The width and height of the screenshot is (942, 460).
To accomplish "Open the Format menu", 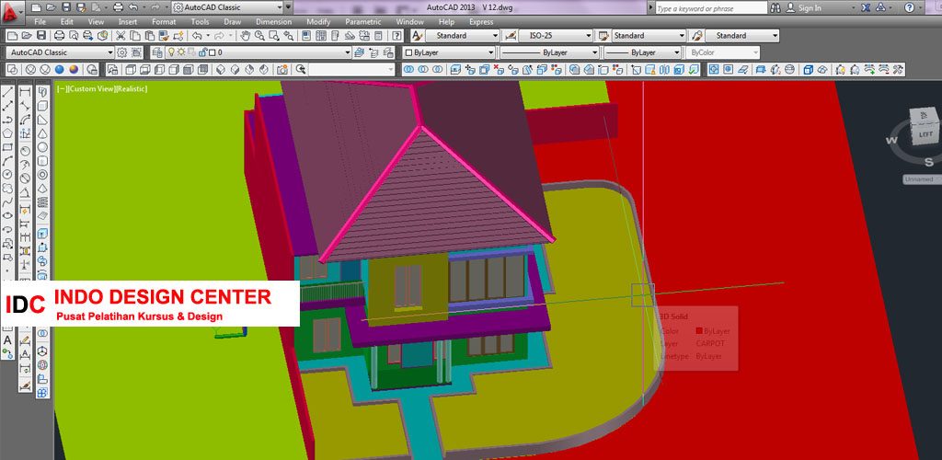I will (x=164, y=21).
